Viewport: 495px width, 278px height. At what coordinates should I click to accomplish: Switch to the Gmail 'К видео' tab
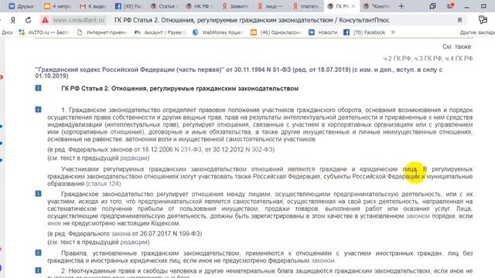93,6
